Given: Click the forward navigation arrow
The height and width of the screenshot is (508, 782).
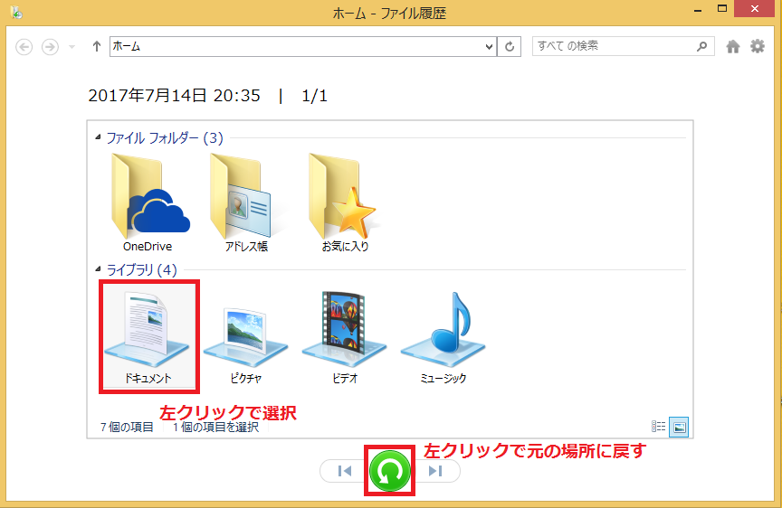Looking at the screenshot, I should [50, 47].
